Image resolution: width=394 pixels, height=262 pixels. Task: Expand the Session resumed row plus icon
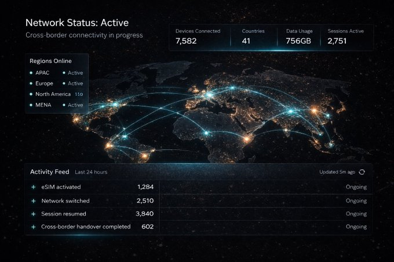tap(34, 214)
